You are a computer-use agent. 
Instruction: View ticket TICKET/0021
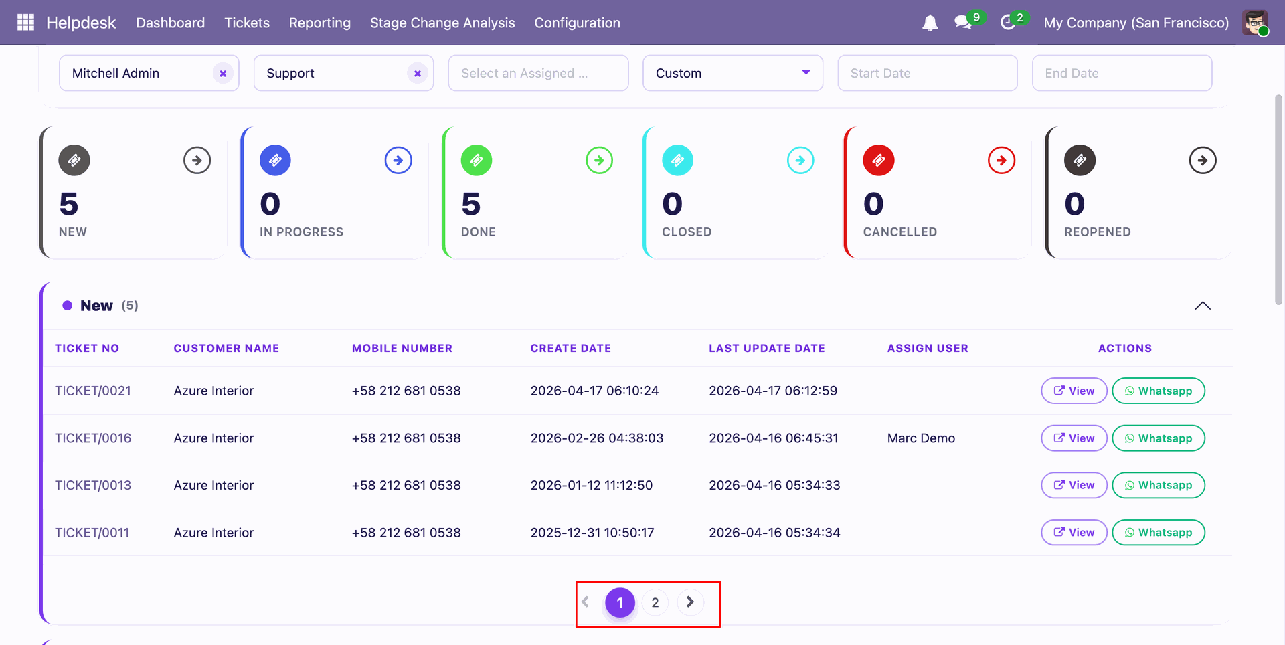1074,391
